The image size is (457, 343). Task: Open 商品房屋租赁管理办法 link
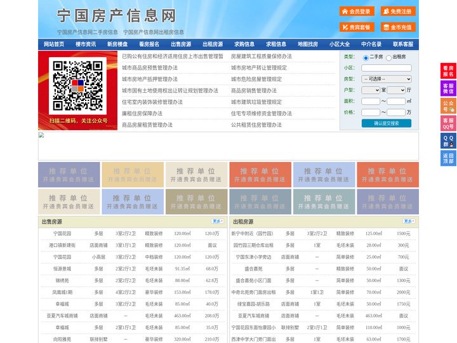147,125
